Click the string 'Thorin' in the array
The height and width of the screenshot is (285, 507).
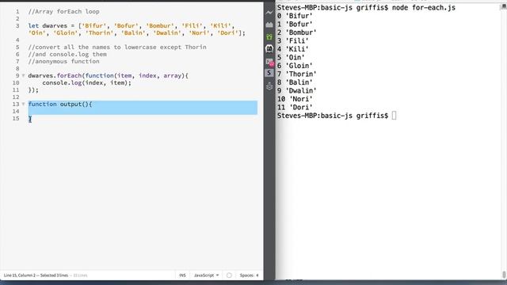(x=99, y=32)
